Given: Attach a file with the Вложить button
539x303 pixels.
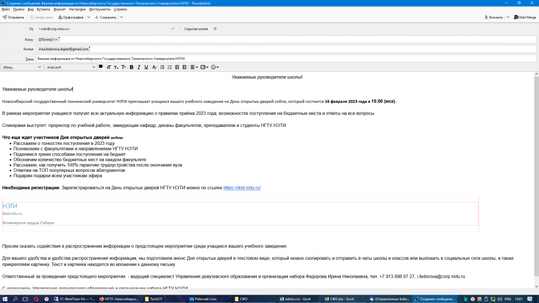Looking at the screenshot, I should pyautogui.click(x=493, y=17).
